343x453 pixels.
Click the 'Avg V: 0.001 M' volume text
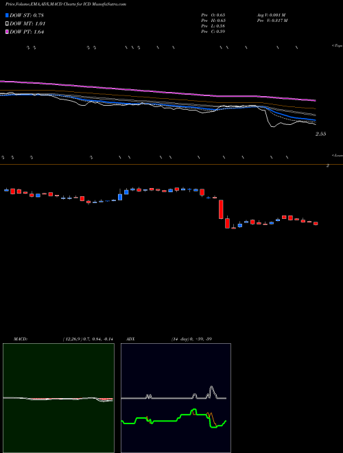pos(271,15)
